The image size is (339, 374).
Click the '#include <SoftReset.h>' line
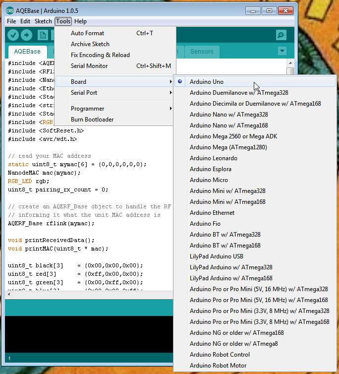coord(46,131)
